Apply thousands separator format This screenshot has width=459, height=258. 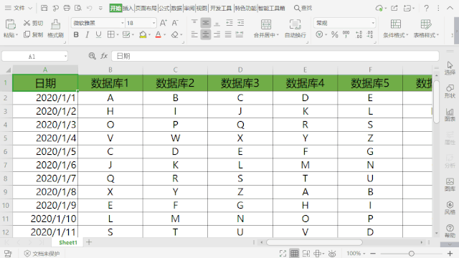(346, 35)
